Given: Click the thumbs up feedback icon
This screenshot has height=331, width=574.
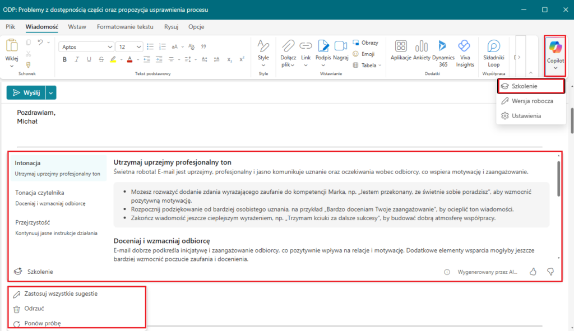Looking at the screenshot, I should pyautogui.click(x=533, y=272).
